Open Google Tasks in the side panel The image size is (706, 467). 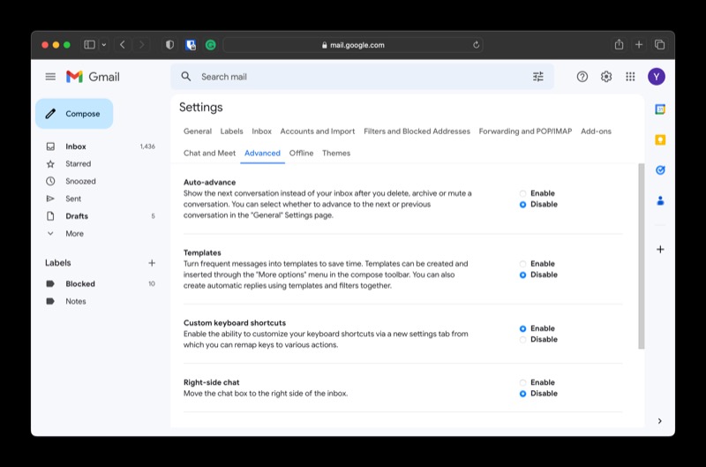point(660,169)
